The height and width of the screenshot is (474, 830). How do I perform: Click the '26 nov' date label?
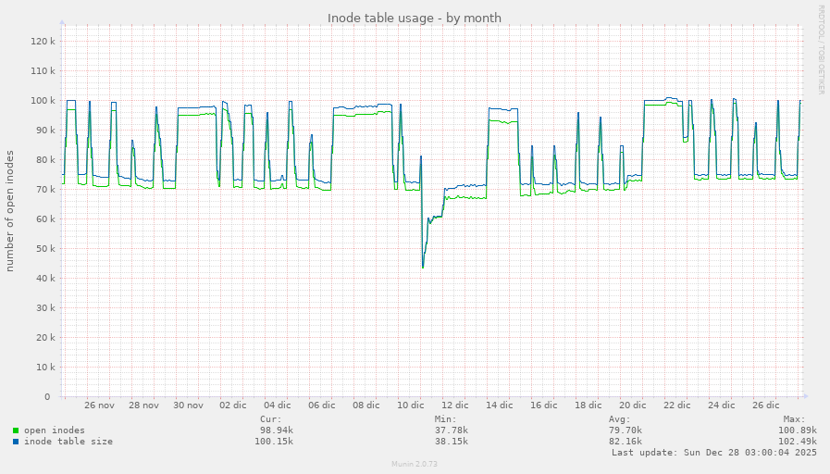99,405
